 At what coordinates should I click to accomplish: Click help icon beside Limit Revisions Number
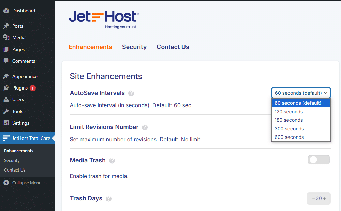(145, 127)
